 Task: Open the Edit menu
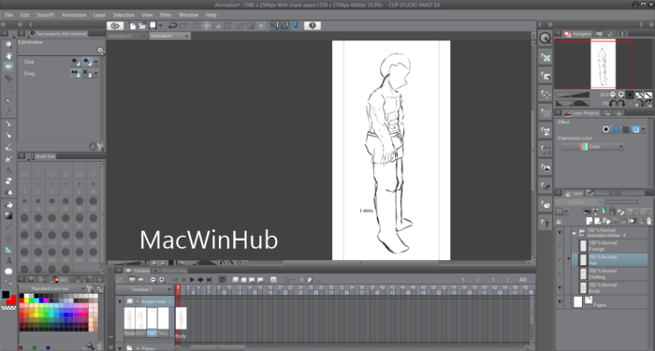24,15
